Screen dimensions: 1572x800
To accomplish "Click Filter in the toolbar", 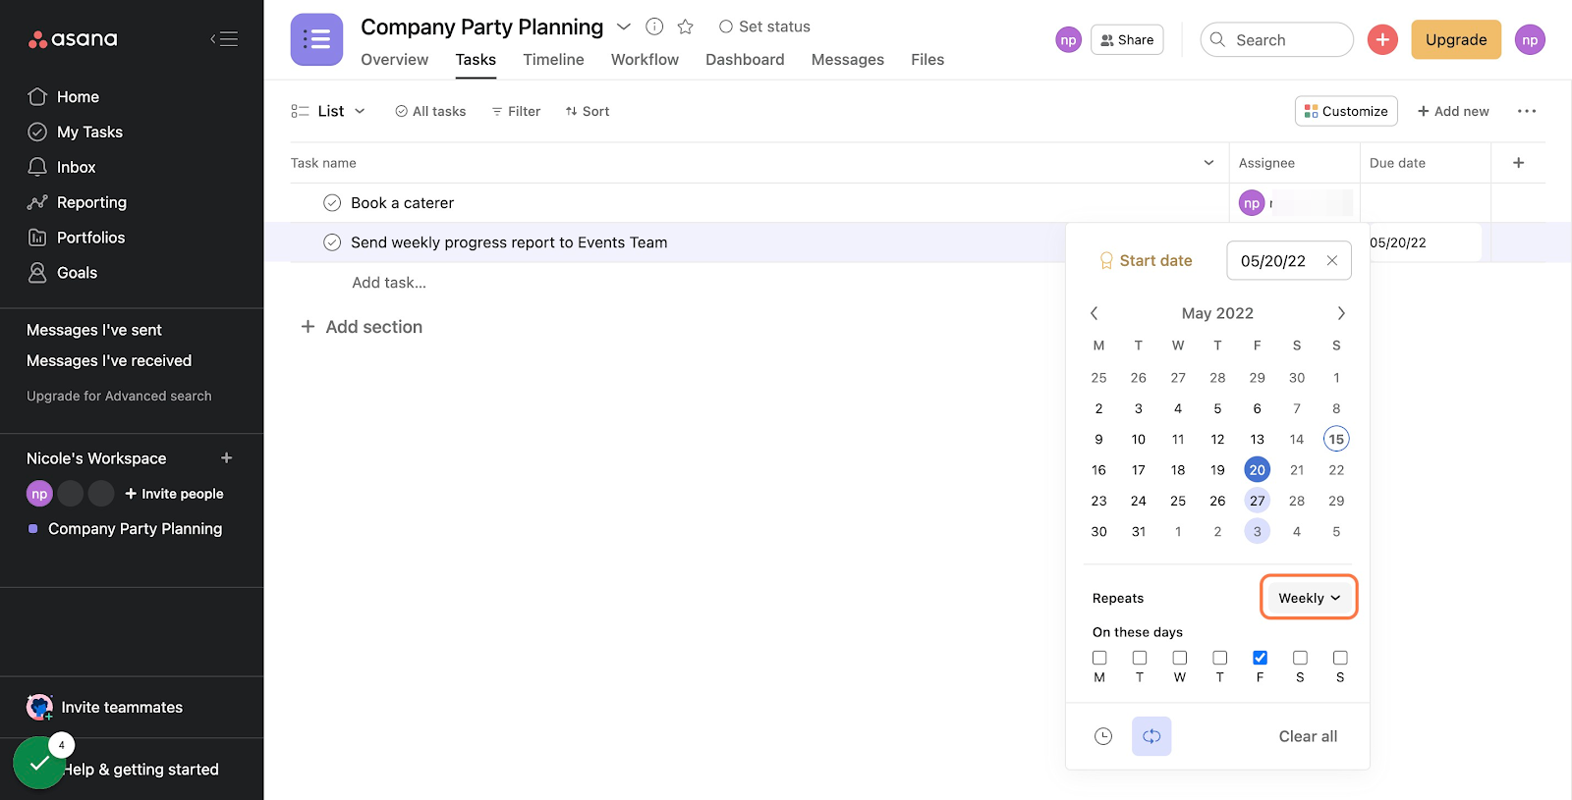I will (516, 111).
